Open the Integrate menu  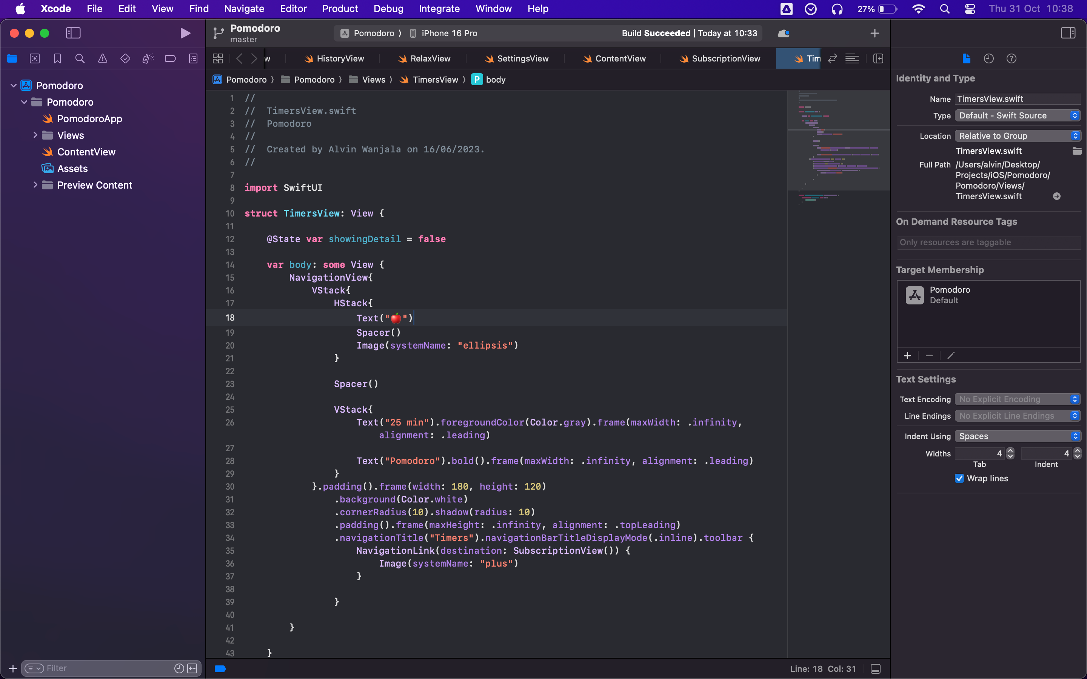[438, 9]
